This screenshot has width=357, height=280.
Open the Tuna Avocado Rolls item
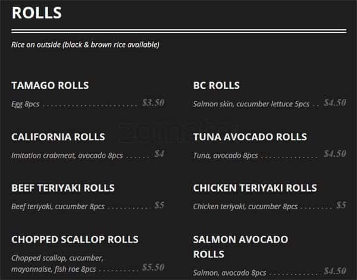250,137
